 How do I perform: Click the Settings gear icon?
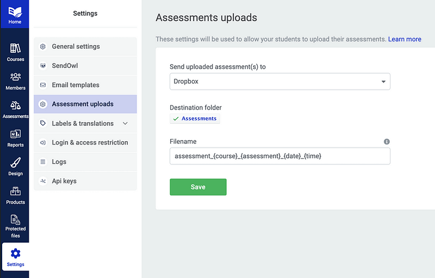pyautogui.click(x=15, y=253)
